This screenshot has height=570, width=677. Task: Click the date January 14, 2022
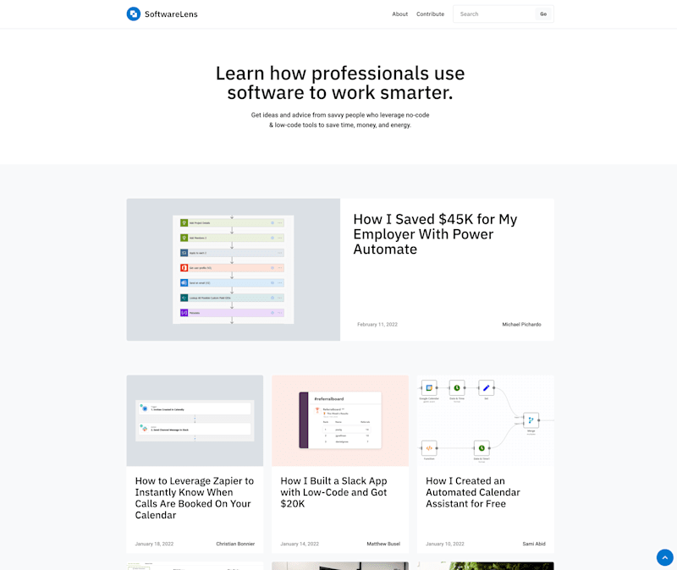pyautogui.click(x=300, y=544)
